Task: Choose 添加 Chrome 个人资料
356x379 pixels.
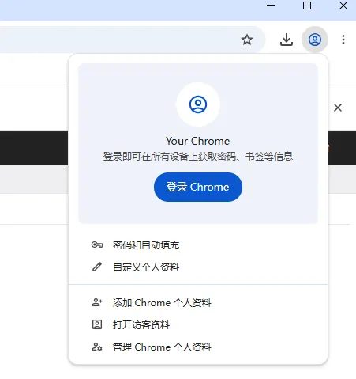Action: (x=198, y=303)
